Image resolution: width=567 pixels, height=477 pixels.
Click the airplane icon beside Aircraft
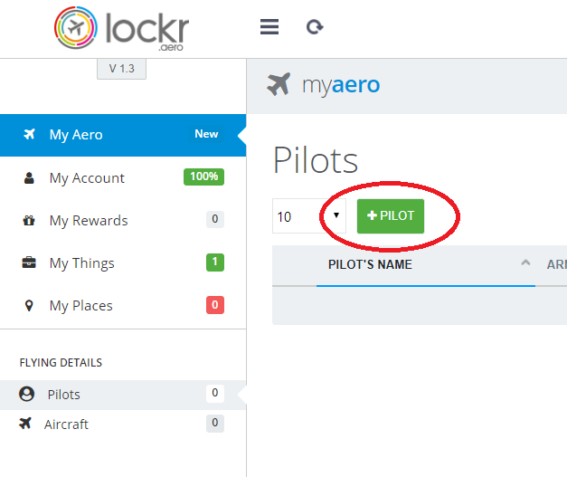coord(25,423)
